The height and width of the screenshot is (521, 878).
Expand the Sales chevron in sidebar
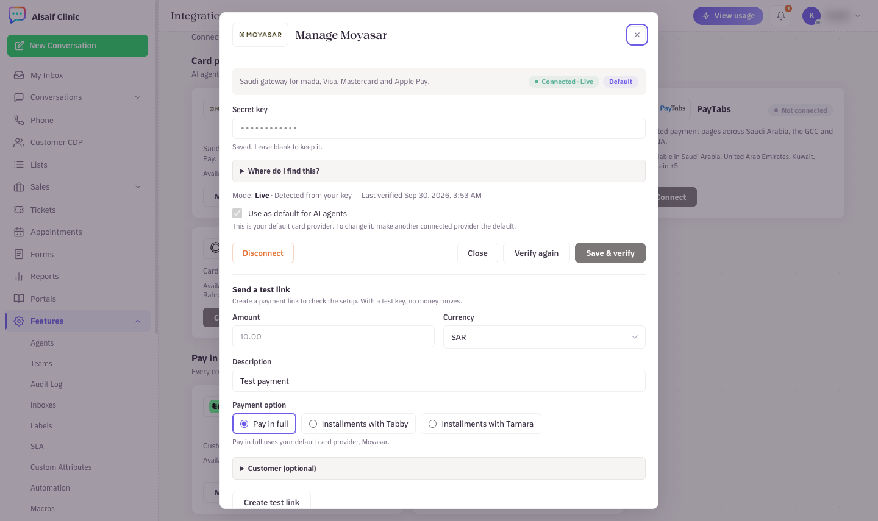pos(138,186)
